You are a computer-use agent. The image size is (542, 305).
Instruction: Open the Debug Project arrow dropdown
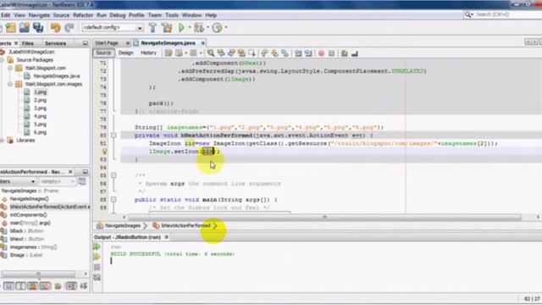tap(207, 27)
